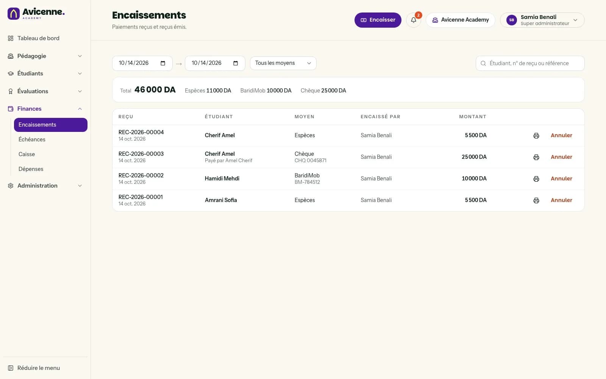This screenshot has height=379, width=606.
Task: Click the Avicenne Academy logo
Action: point(36,14)
